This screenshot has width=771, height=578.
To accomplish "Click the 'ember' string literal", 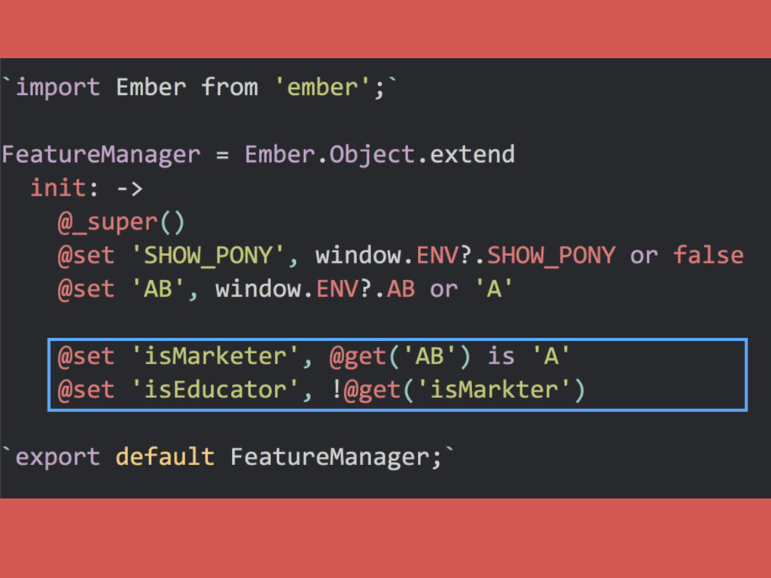I will click(322, 87).
